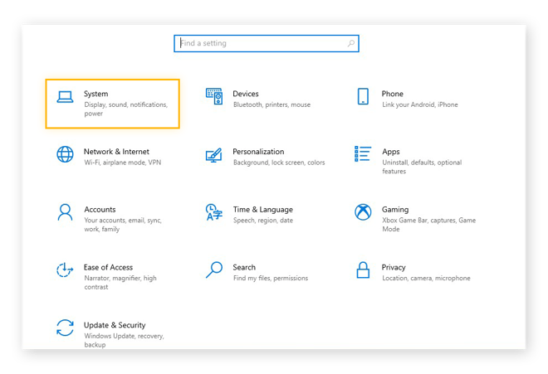Click 'Uninstall, defaults, optional features' text
The width and height of the screenshot is (548, 374).
(422, 167)
